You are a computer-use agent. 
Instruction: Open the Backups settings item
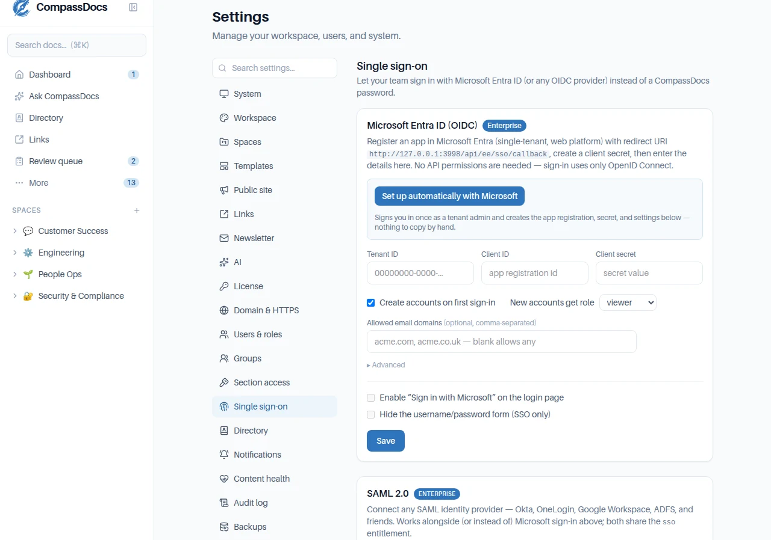(275, 527)
